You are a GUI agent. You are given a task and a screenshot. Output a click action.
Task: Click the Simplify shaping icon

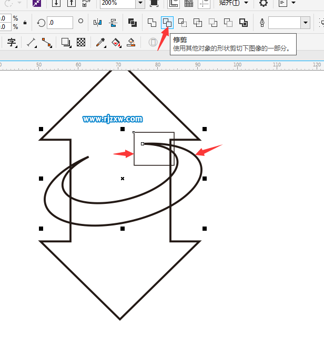click(198, 23)
